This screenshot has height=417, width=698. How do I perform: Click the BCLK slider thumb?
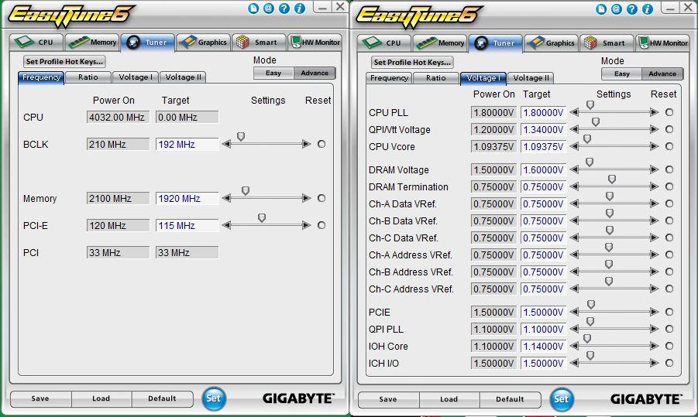tap(241, 136)
